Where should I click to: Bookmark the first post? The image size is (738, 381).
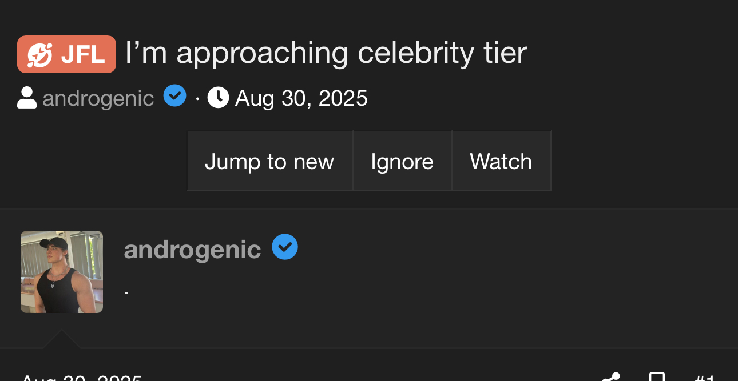(657, 377)
